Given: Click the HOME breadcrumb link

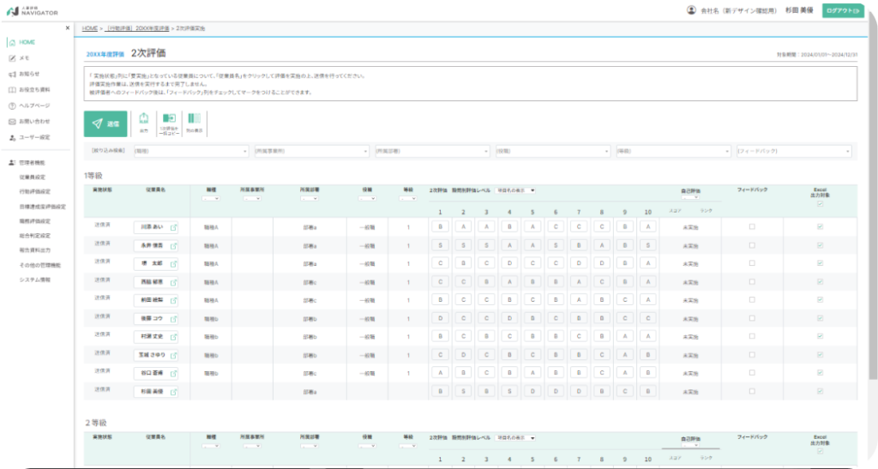Looking at the screenshot, I should pyautogui.click(x=89, y=28).
